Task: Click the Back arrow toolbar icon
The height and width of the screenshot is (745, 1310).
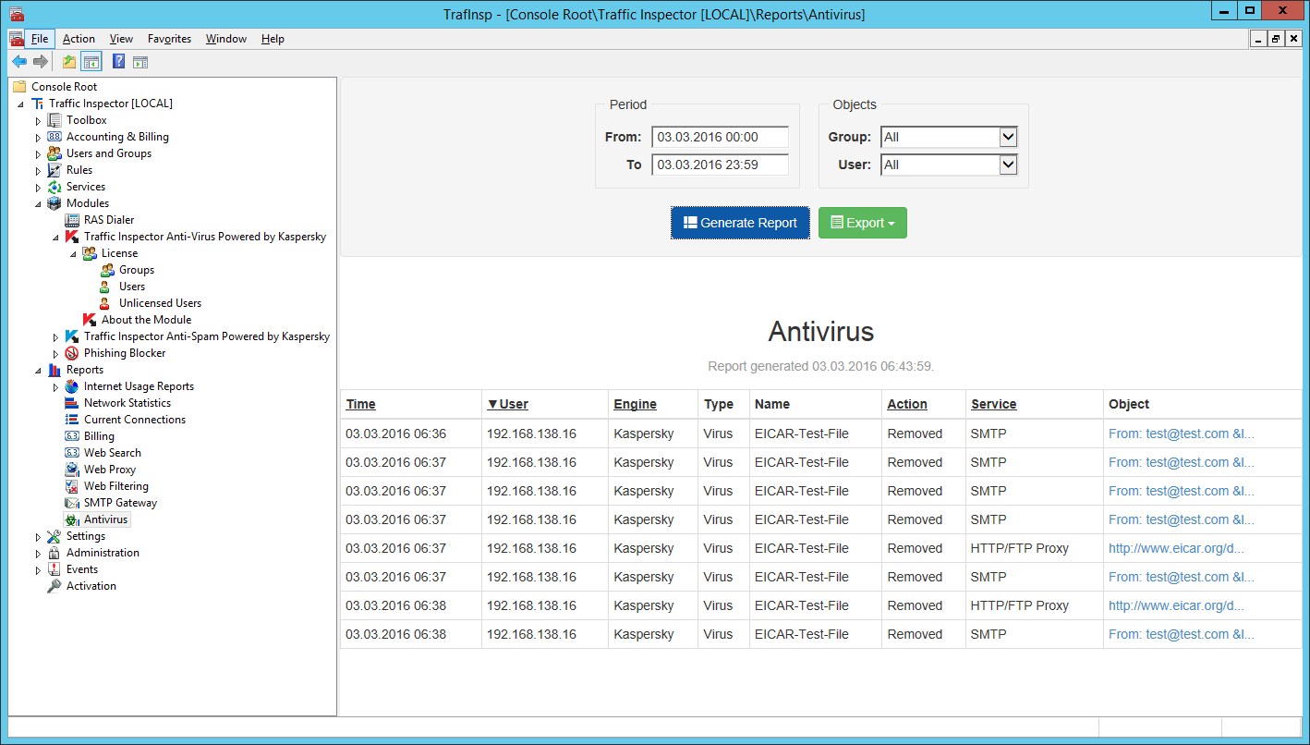Action: [18, 62]
